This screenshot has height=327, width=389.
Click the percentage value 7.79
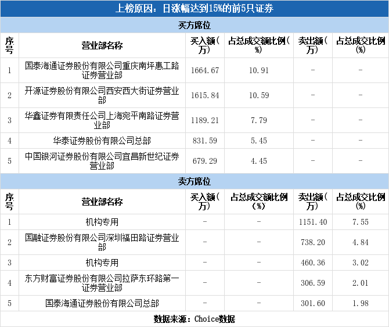(259, 120)
